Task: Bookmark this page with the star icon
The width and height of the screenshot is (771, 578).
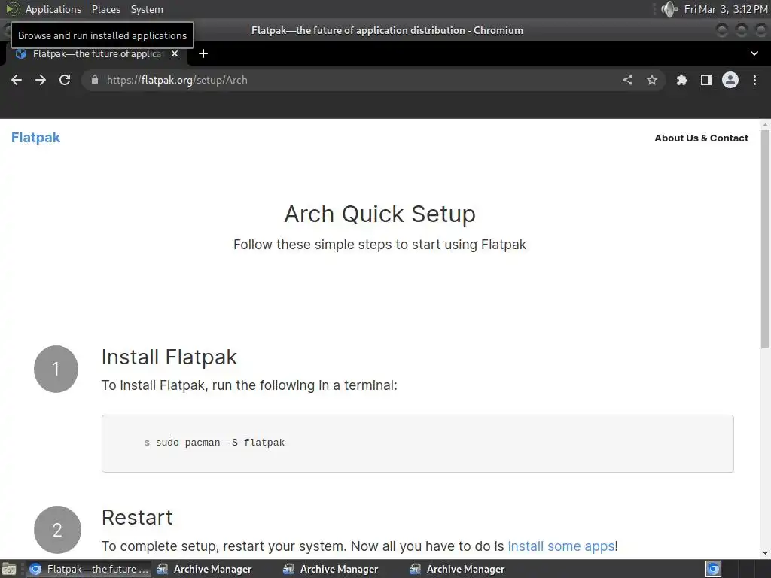Action: (x=652, y=80)
